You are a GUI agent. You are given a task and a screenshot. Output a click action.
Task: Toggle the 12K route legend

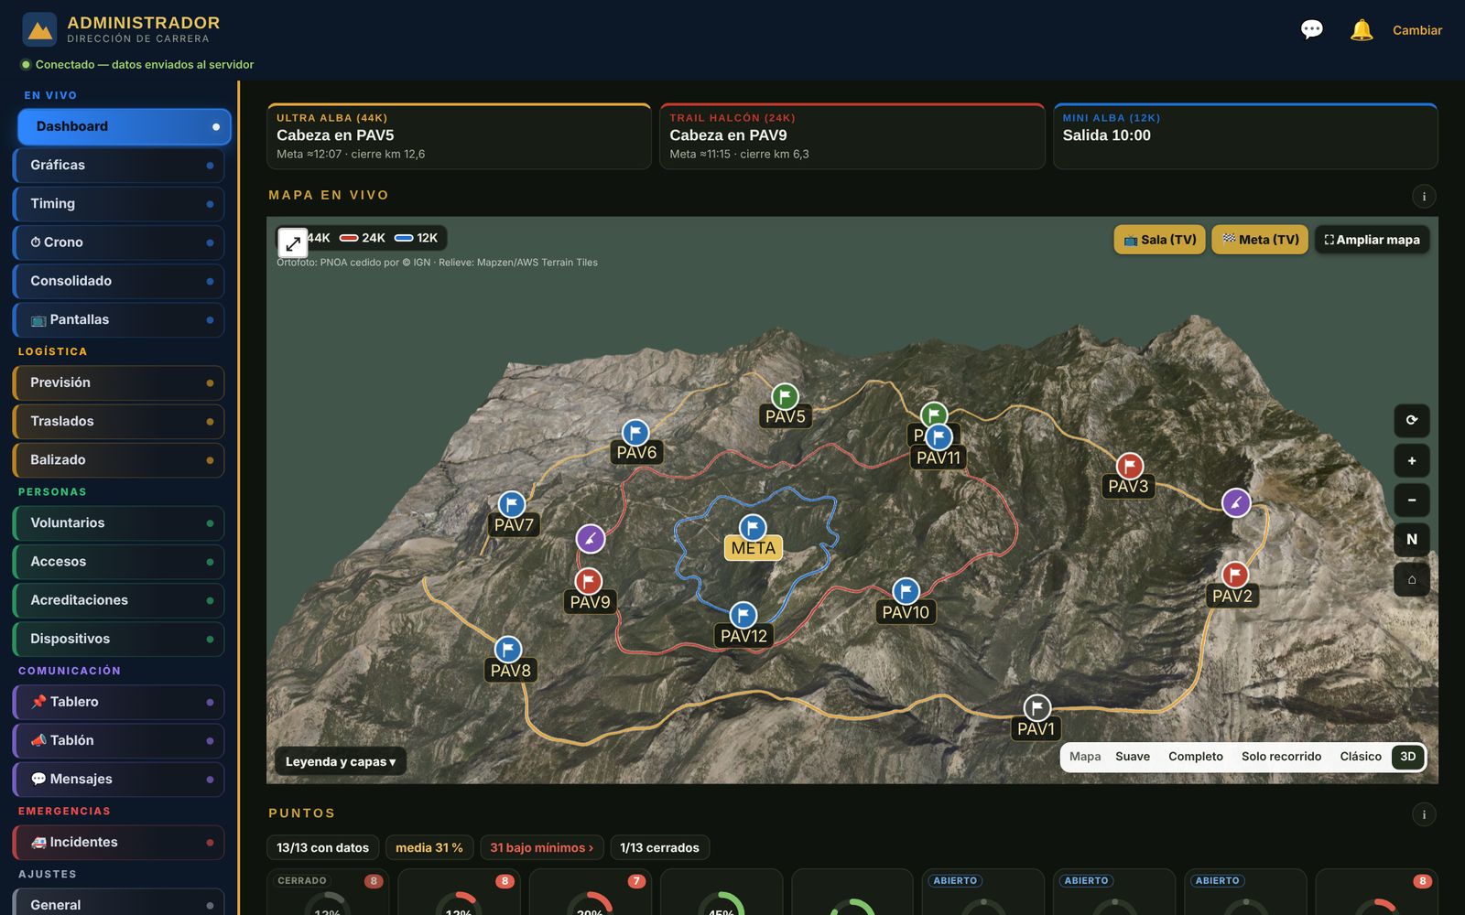[417, 238]
